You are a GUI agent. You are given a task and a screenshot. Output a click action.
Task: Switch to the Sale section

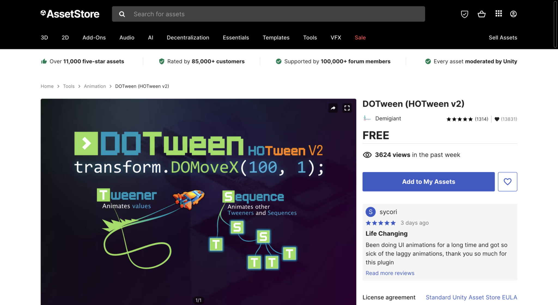point(360,38)
